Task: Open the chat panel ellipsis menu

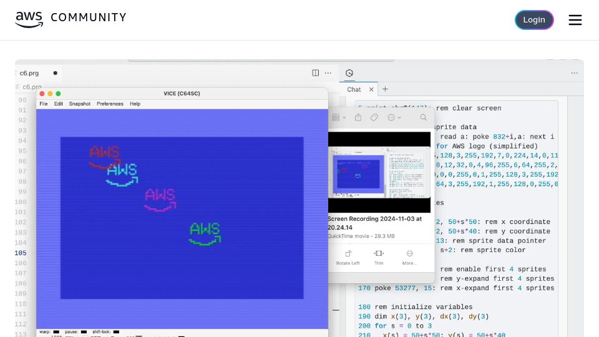Action: [574, 73]
